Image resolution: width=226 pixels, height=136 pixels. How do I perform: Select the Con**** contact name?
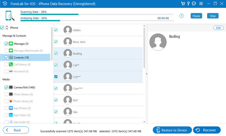point(78,89)
